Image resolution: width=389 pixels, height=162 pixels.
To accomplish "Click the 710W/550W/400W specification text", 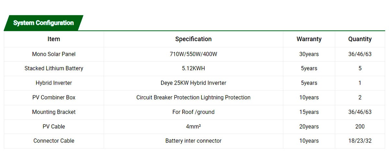I will 193,54.
